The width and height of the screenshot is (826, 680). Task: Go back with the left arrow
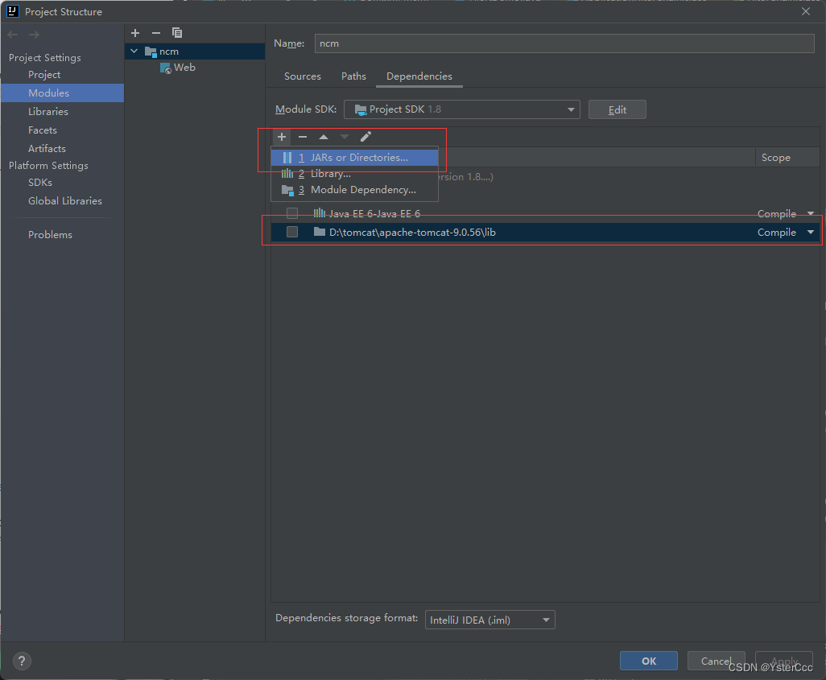[13, 35]
